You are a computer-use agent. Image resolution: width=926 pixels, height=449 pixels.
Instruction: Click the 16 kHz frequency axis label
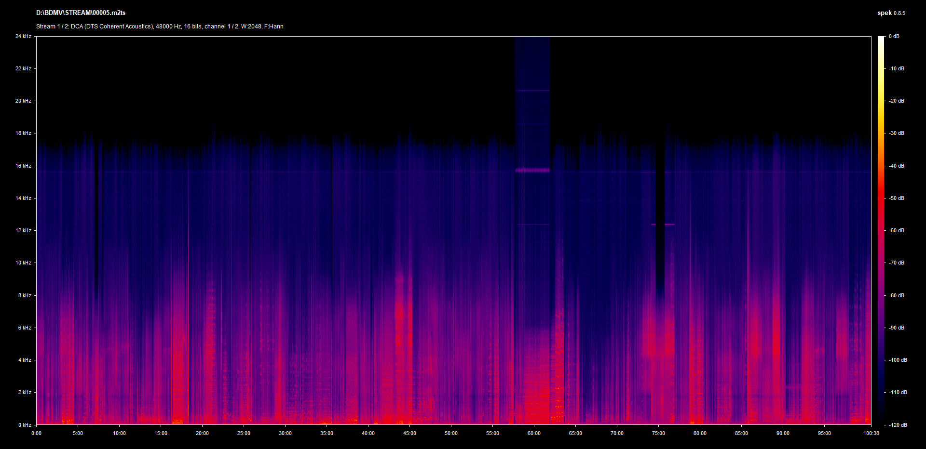click(x=23, y=166)
